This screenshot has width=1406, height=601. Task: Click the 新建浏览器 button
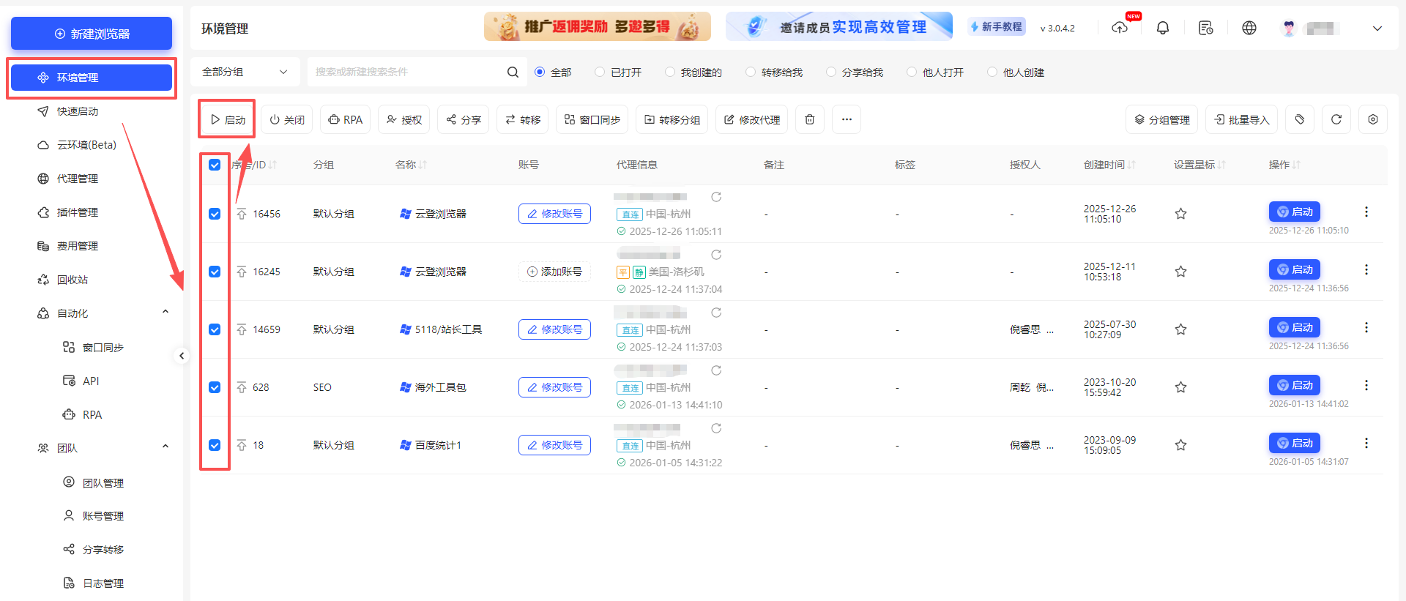pos(92,34)
